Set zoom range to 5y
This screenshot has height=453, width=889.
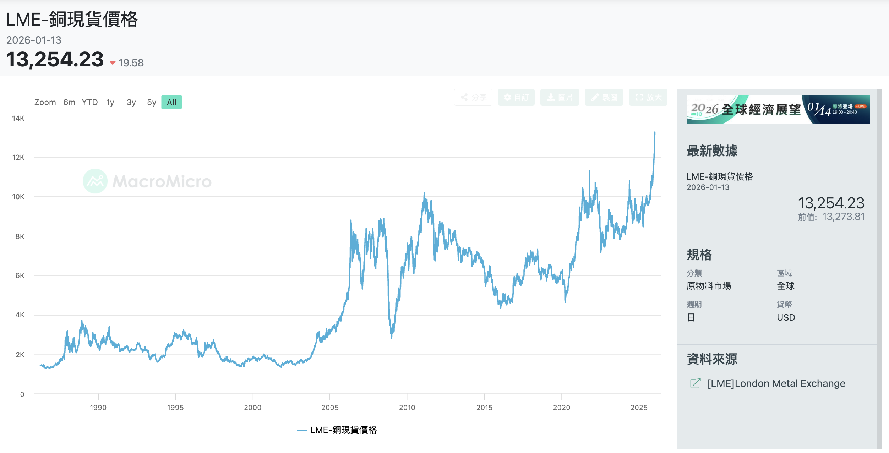pyautogui.click(x=152, y=102)
